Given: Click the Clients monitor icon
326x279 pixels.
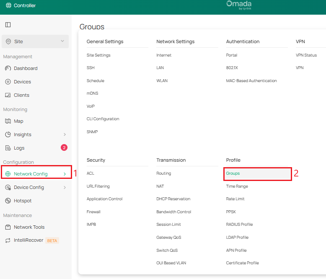Looking at the screenshot, I should pyautogui.click(x=8, y=95).
